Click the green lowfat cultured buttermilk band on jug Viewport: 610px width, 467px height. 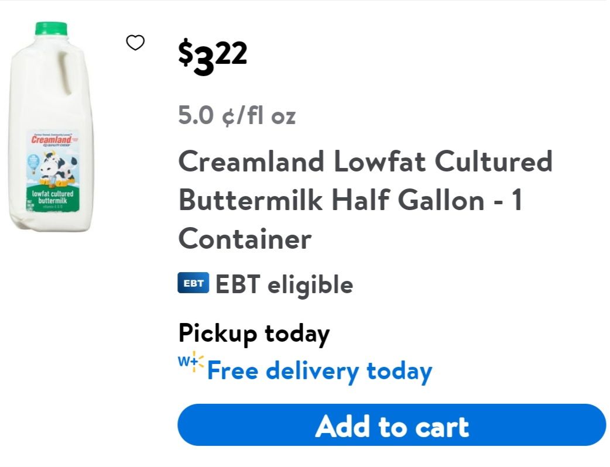(x=52, y=197)
